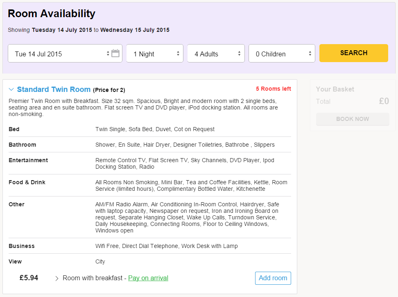Click the '(Price for 2)' text
This screenshot has width=398, height=297.
109,90
